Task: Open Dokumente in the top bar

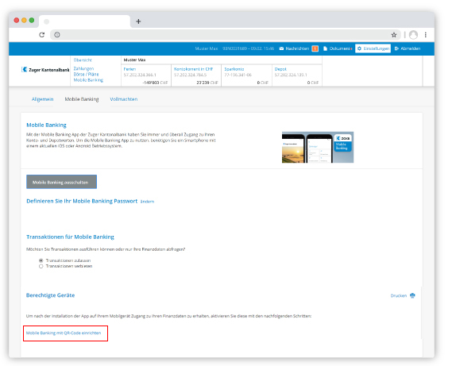Action: click(x=341, y=48)
